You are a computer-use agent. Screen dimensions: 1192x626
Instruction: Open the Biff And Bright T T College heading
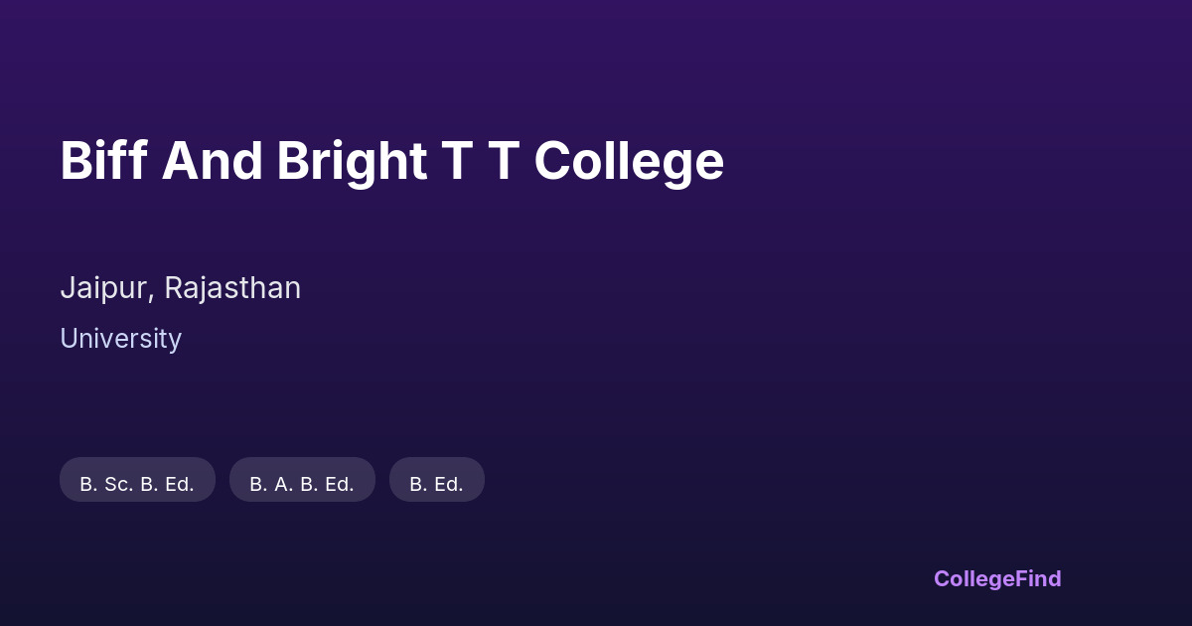pyautogui.click(x=391, y=161)
